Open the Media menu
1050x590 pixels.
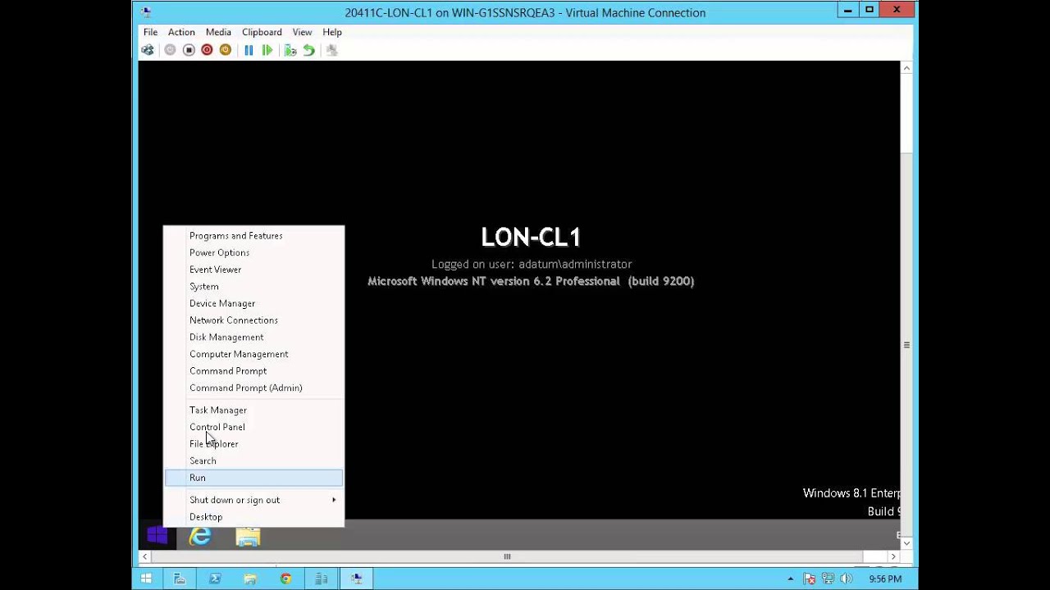point(218,32)
